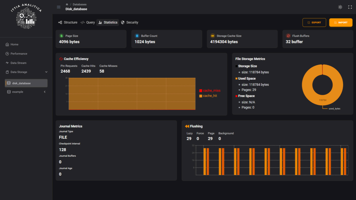Toggle light/dark theme sun icon
This screenshot has width=356, height=200.
(x=340, y=7)
